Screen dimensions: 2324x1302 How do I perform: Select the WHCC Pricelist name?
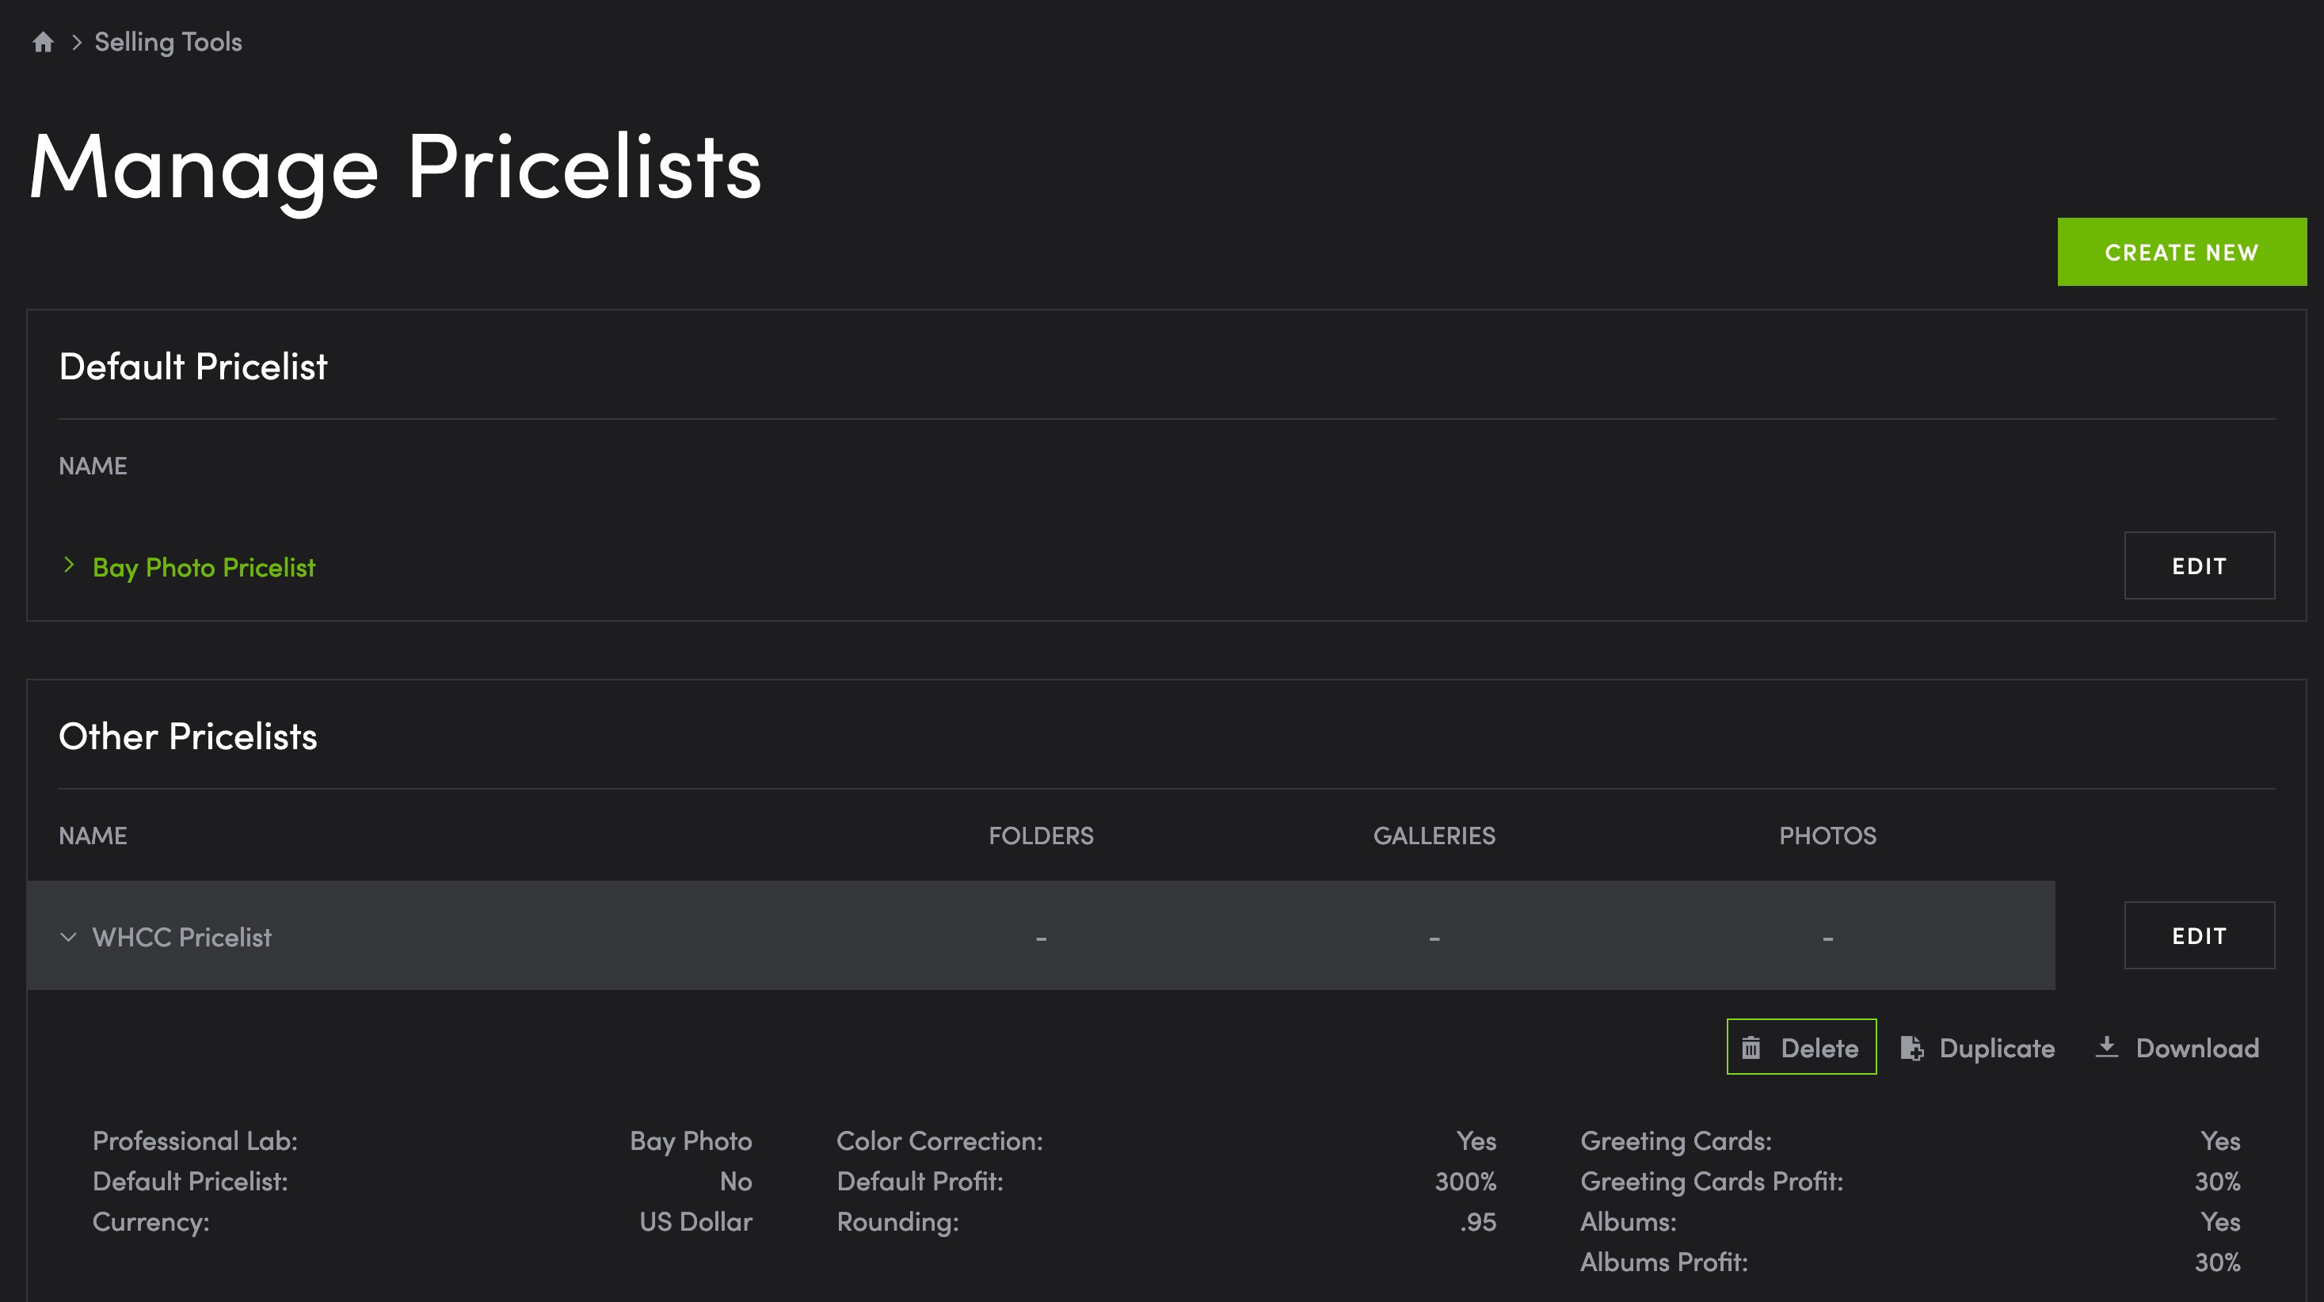coord(181,938)
